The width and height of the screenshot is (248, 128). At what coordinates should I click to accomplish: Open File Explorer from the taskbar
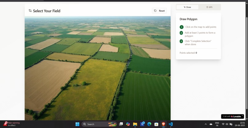pyautogui.click(x=135, y=124)
